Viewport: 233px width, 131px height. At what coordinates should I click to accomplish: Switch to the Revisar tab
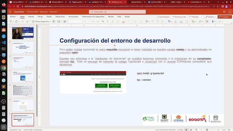(x=111, y=17)
